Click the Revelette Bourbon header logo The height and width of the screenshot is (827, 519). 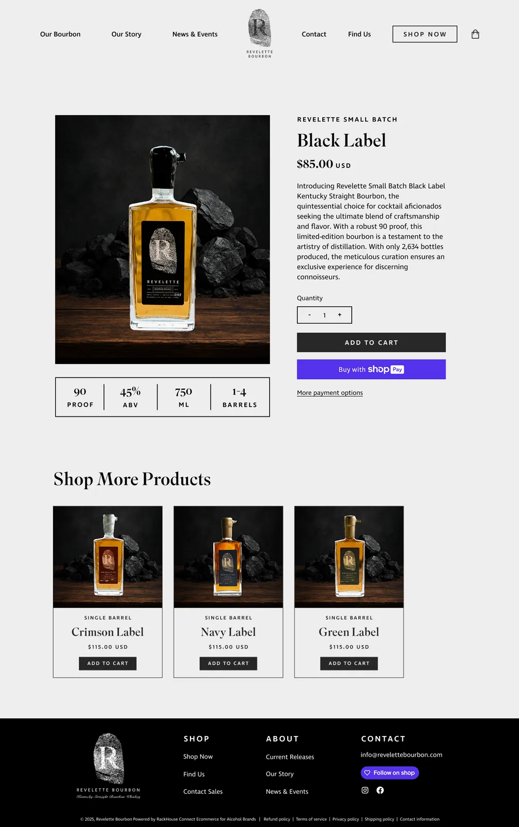[x=260, y=34]
